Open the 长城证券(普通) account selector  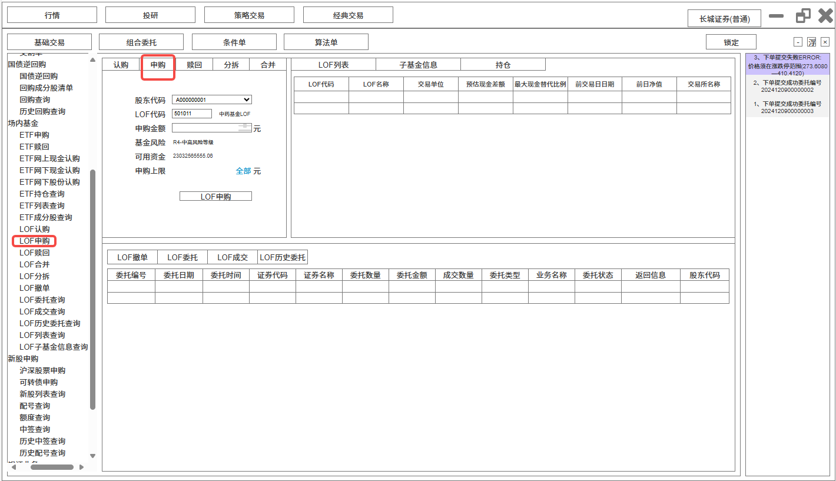(x=724, y=19)
